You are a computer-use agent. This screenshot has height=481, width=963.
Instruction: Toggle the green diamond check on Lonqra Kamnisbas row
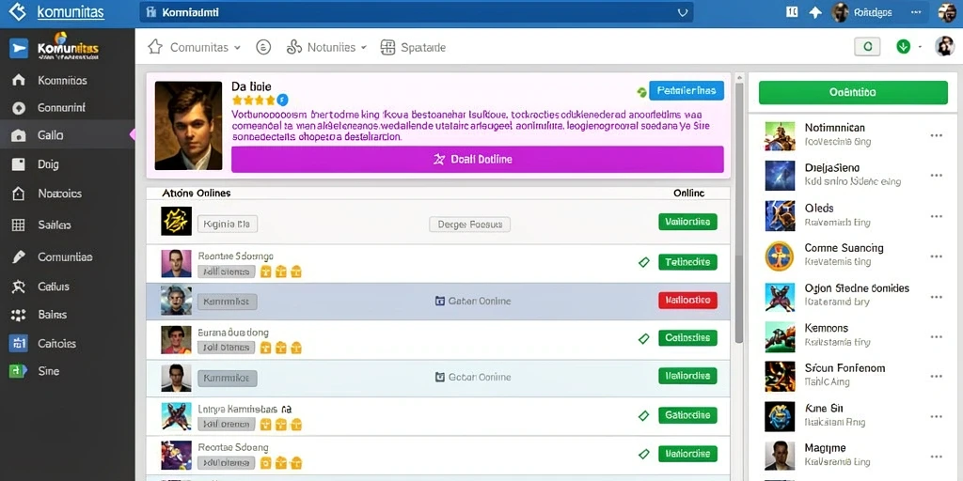pos(643,416)
